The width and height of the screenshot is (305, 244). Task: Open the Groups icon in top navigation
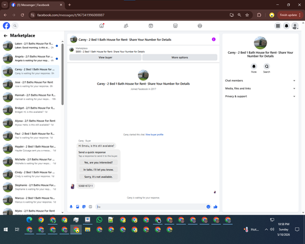click(x=200, y=26)
